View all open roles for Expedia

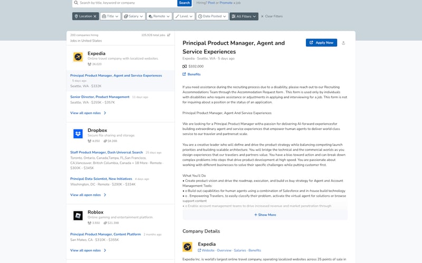[88, 113]
